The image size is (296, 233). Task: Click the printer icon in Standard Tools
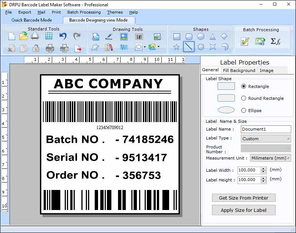click(x=35, y=36)
